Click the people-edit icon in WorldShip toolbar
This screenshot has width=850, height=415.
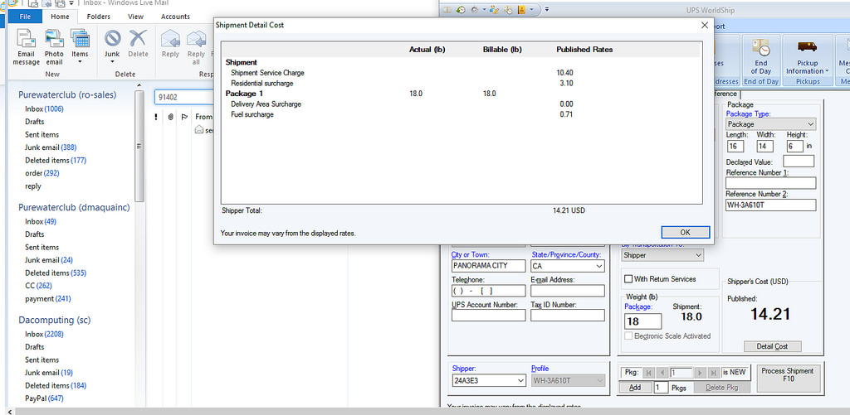494,9
